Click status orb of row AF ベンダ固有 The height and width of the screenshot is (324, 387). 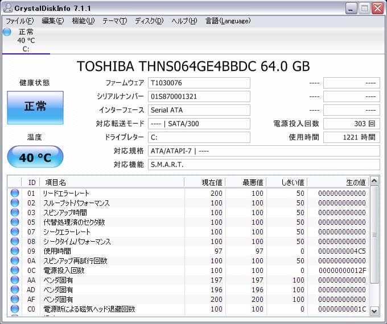[x=15, y=299]
